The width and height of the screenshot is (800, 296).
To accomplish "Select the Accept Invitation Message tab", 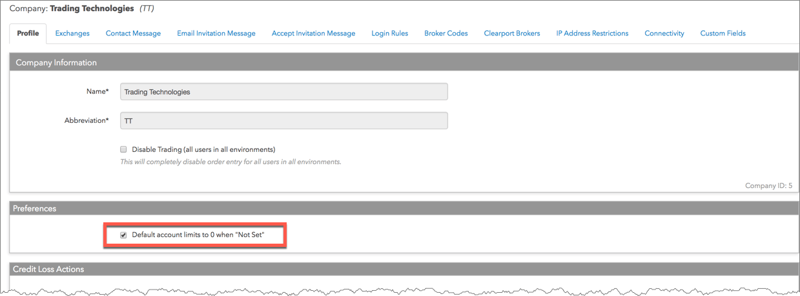I will tap(313, 34).
